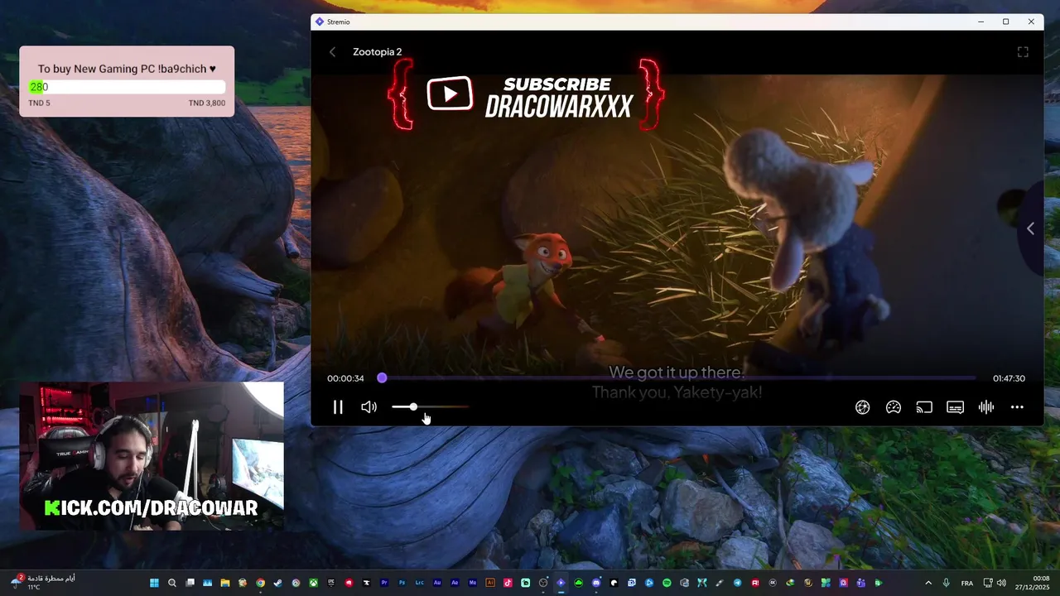Click the PC donation goal progress bar
The image size is (1060, 596).
127,87
